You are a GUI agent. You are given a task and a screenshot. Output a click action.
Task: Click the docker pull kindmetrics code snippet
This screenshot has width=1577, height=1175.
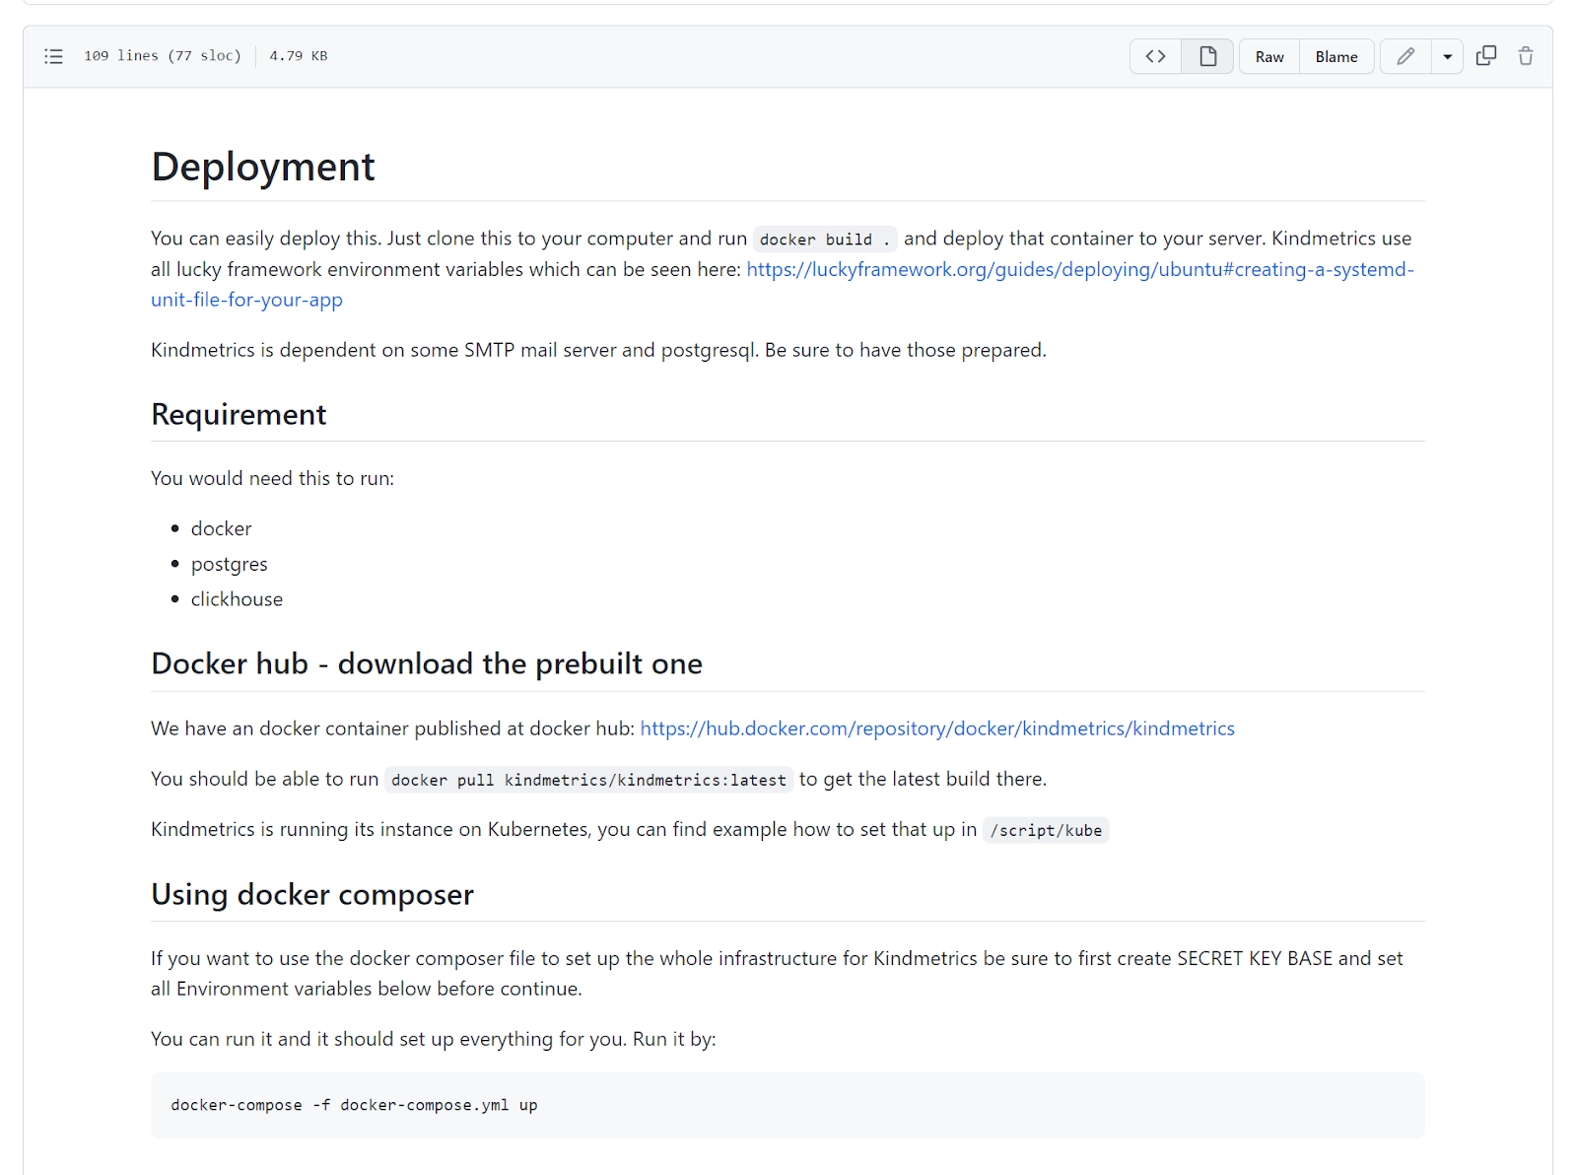click(x=587, y=780)
